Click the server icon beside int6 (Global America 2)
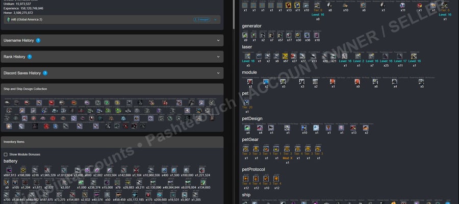The width and height of the screenshot is (459, 204). (x=9, y=19)
